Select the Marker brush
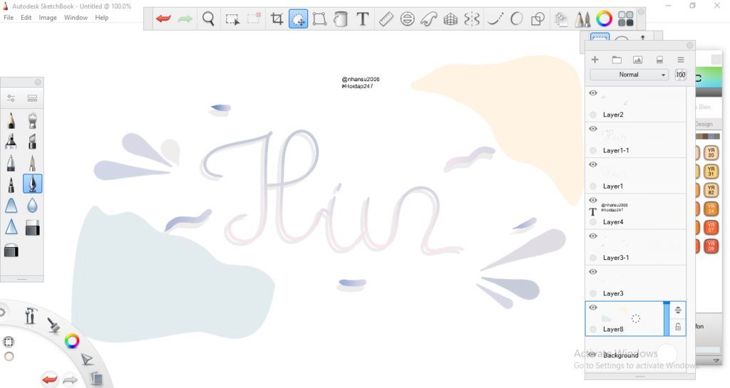Screen dimensions: 730x388 click(11, 141)
